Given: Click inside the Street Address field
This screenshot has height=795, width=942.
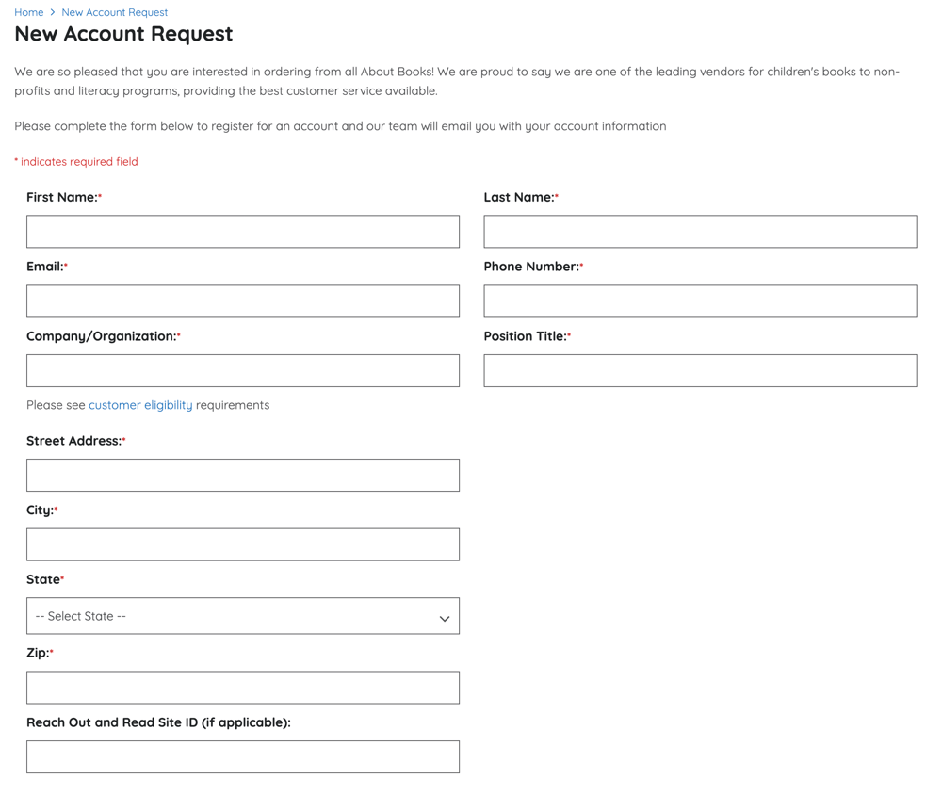Looking at the screenshot, I should tap(243, 476).
